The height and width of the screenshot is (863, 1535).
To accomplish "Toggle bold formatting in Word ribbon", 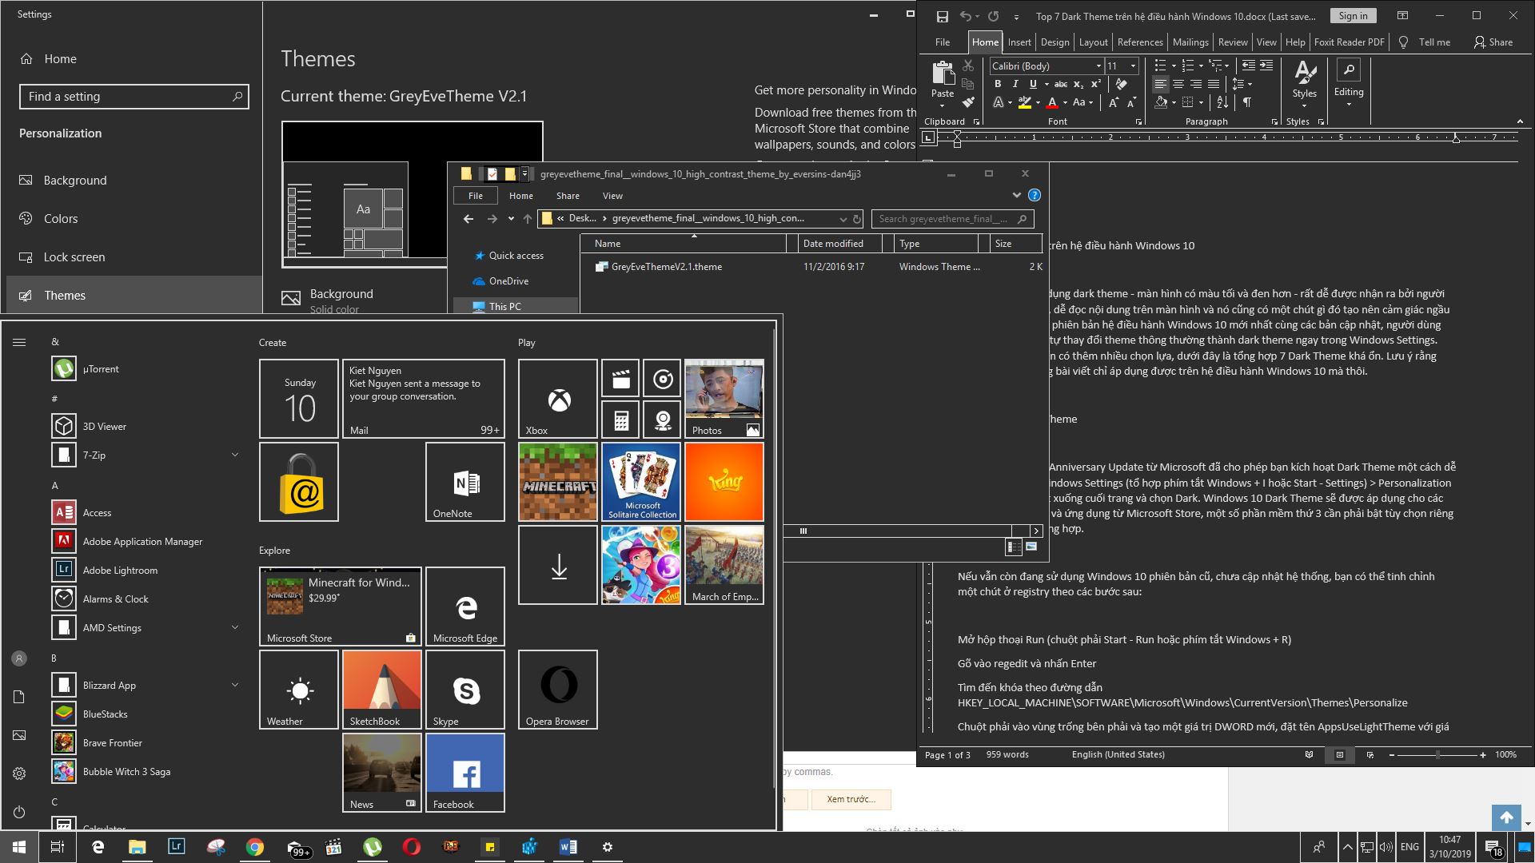I will tap(999, 84).
